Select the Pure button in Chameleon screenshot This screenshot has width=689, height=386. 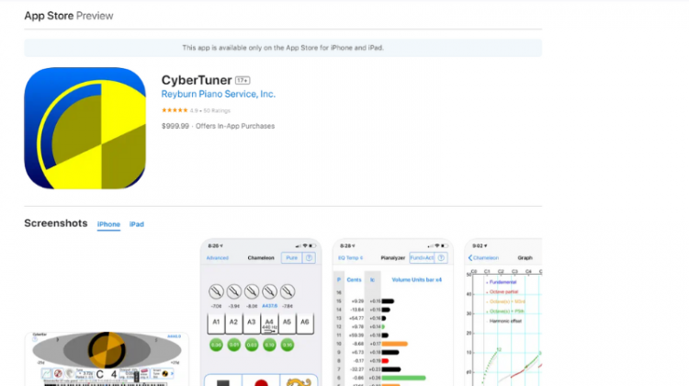(292, 258)
